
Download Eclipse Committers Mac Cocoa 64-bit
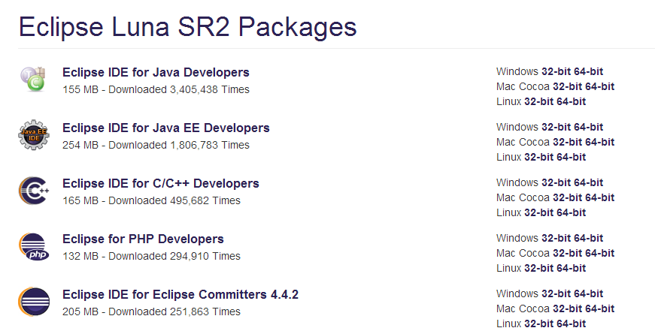599,308
